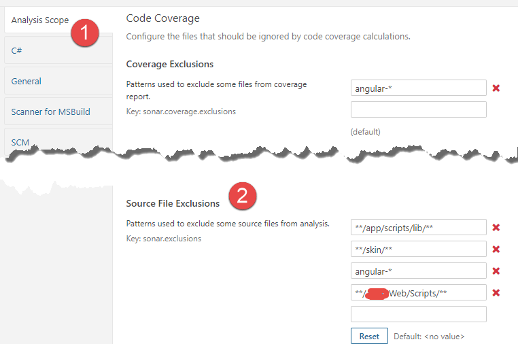This screenshot has height=344, width=518.
Task: Click 'Patterns used to exclude some files from coverage' text
Action: click(x=216, y=90)
